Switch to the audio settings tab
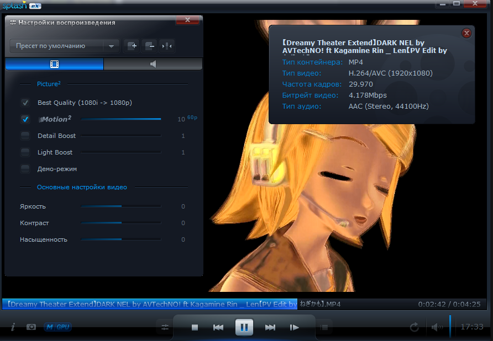This screenshot has height=341, width=493. (153, 64)
